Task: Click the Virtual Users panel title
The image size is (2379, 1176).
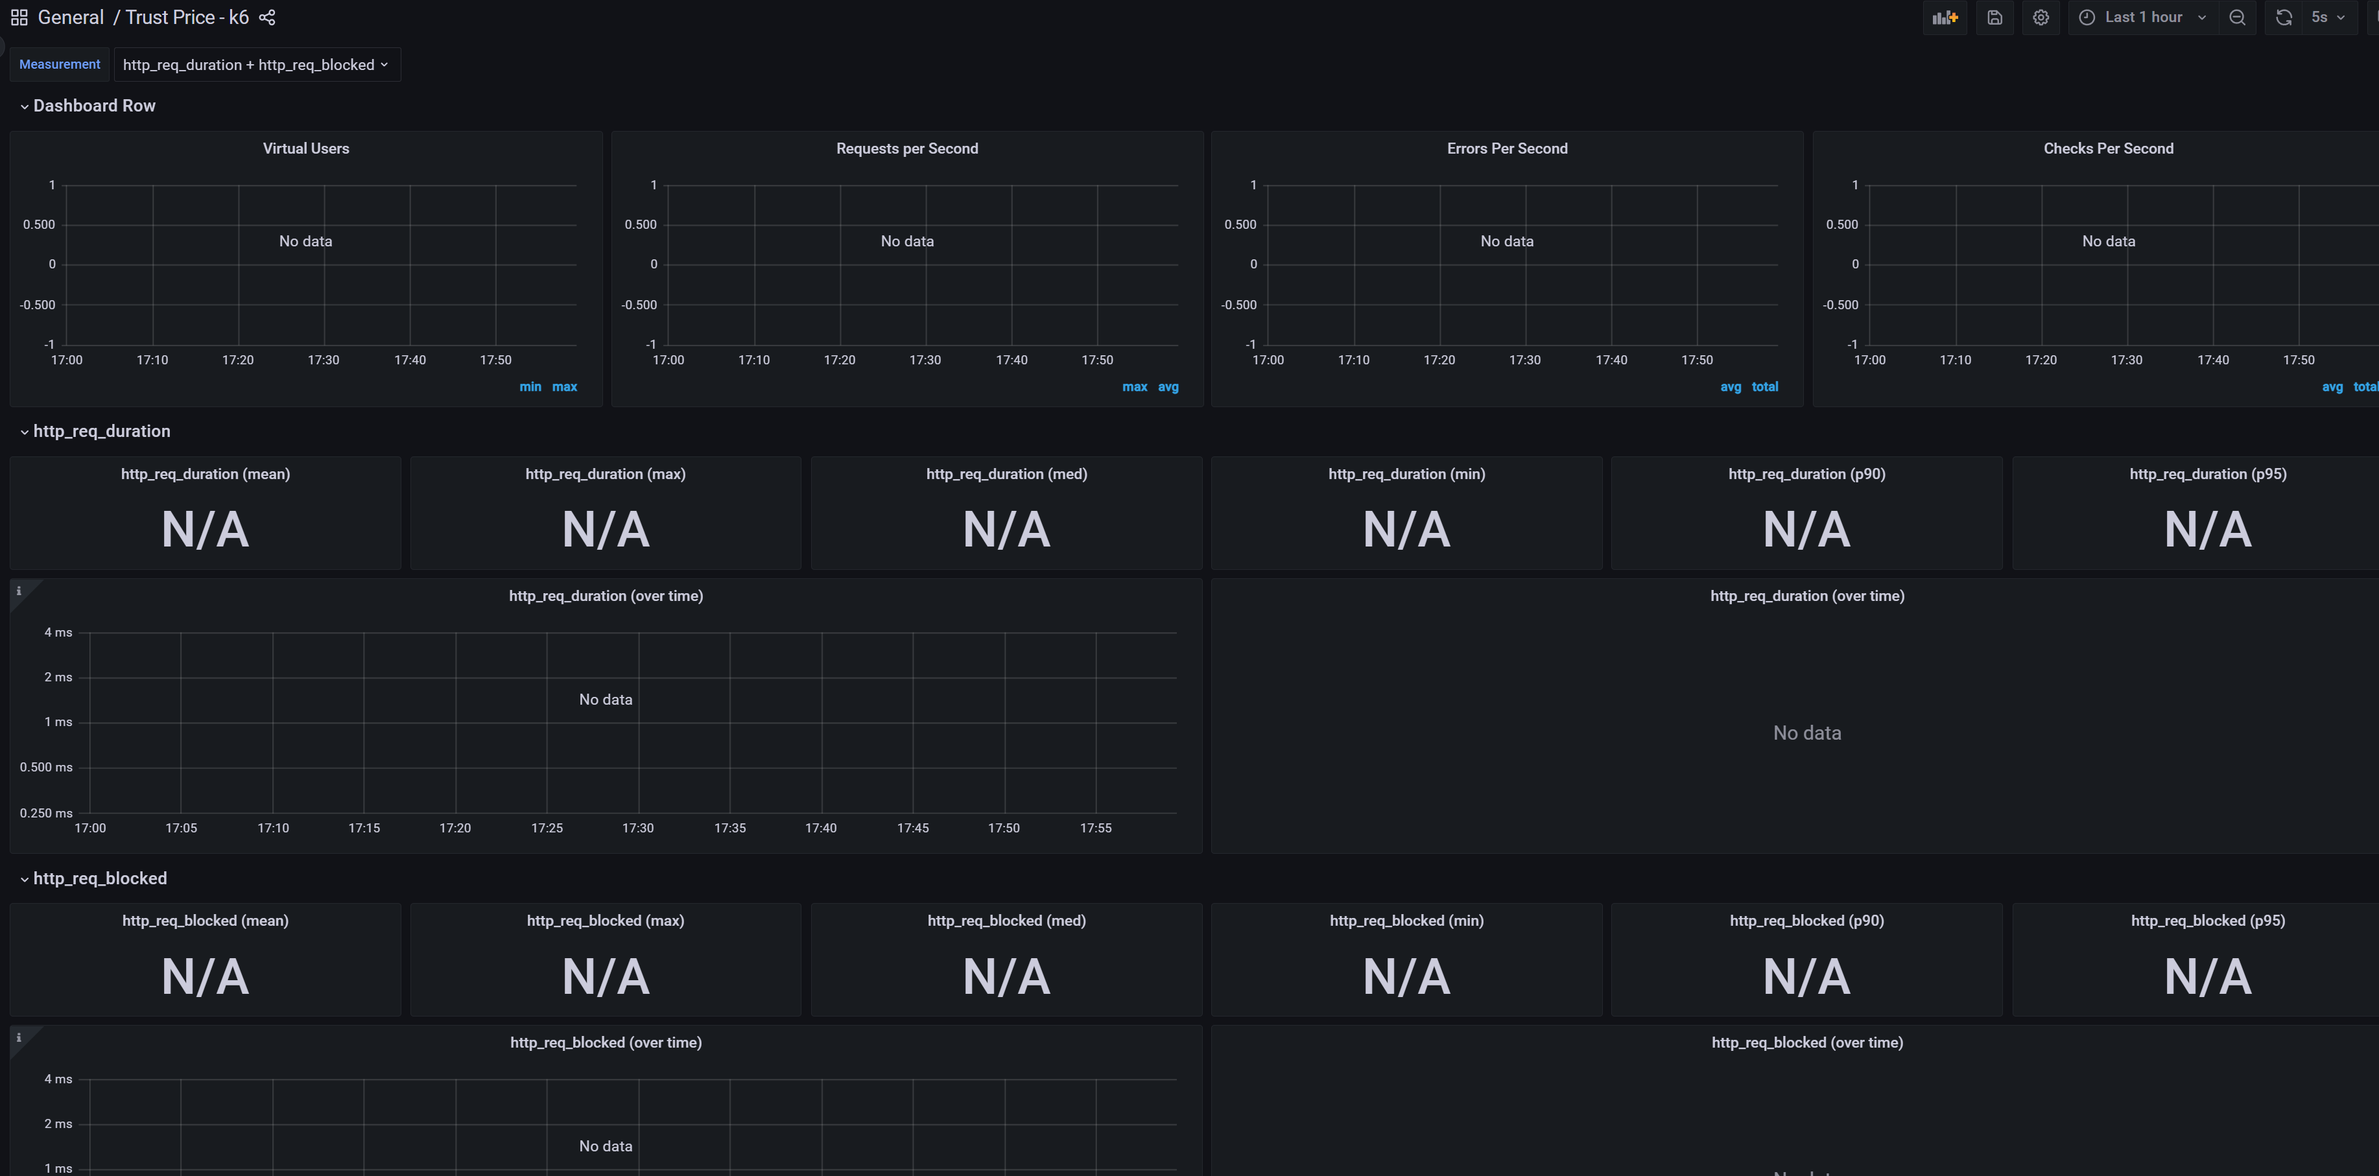Action: click(x=305, y=148)
